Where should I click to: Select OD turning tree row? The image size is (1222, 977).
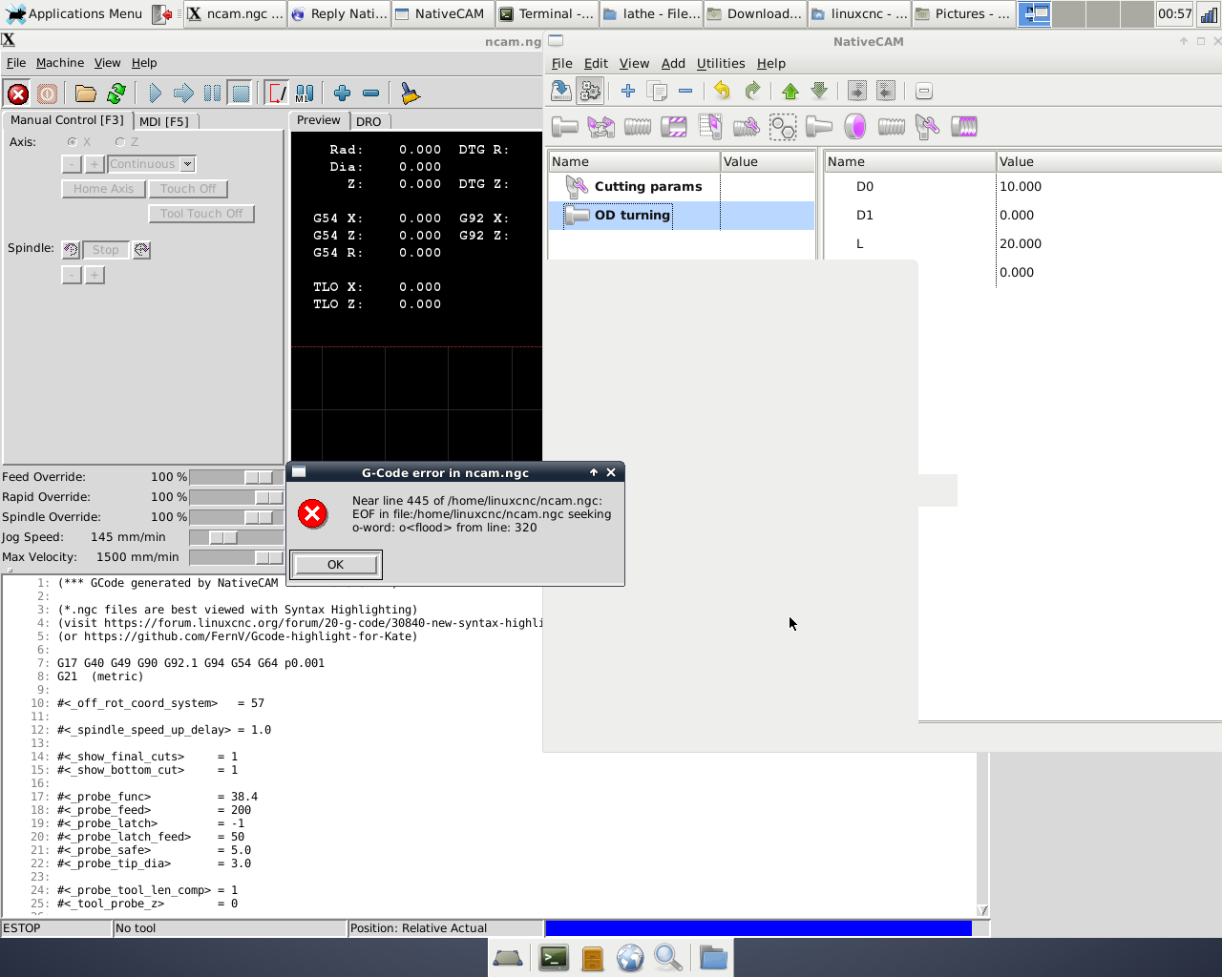click(682, 216)
